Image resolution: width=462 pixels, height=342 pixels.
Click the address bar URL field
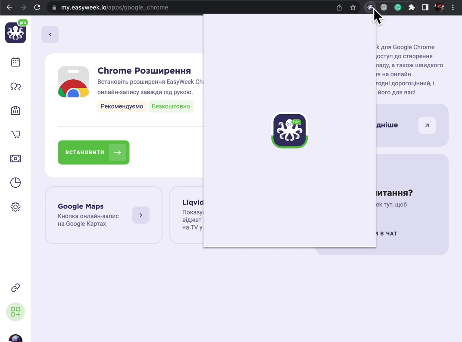point(191,7)
